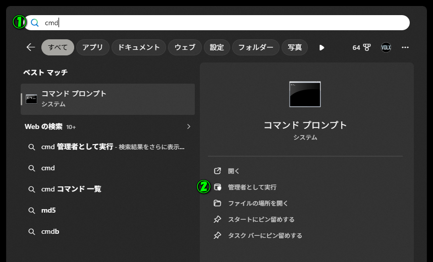
Task: Click search icon beside md5 suggestion
Action: click(x=32, y=211)
